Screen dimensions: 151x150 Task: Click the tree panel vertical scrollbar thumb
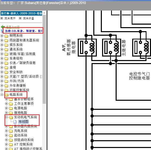[x=44, y=59]
